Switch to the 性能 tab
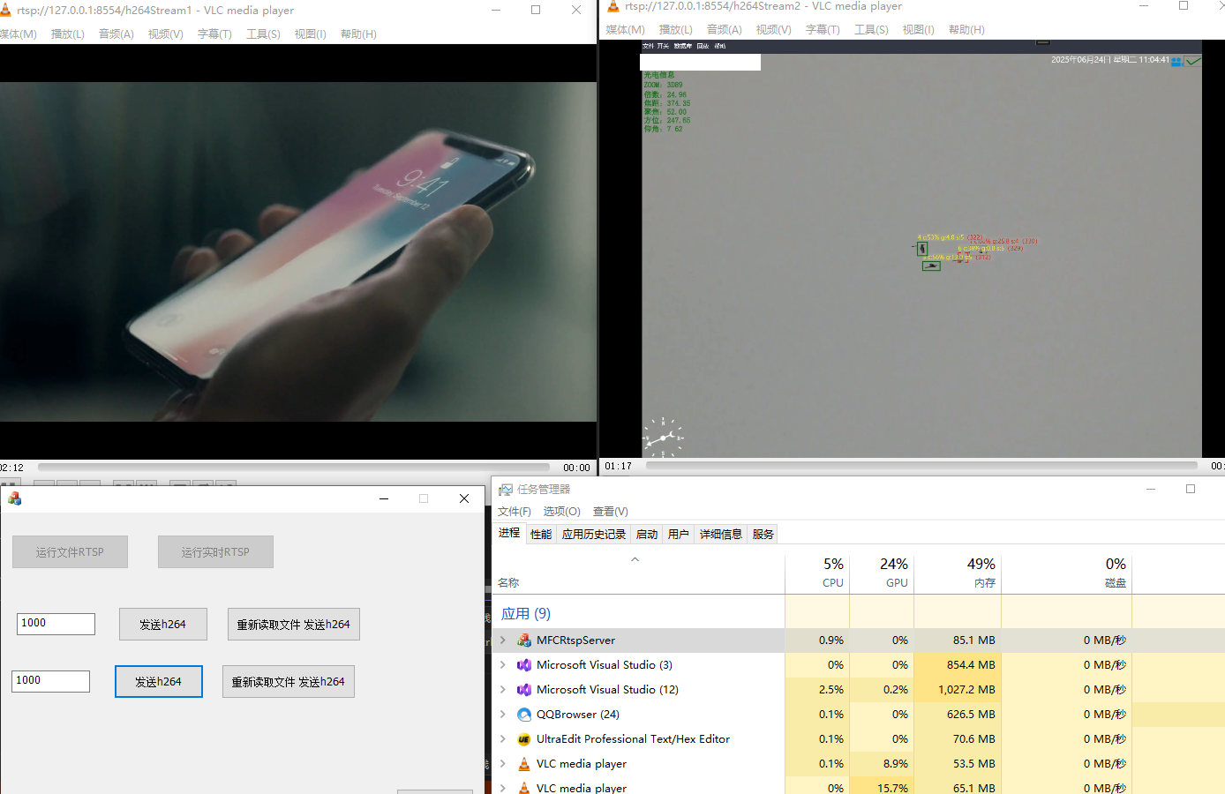The image size is (1225, 794). (x=541, y=535)
